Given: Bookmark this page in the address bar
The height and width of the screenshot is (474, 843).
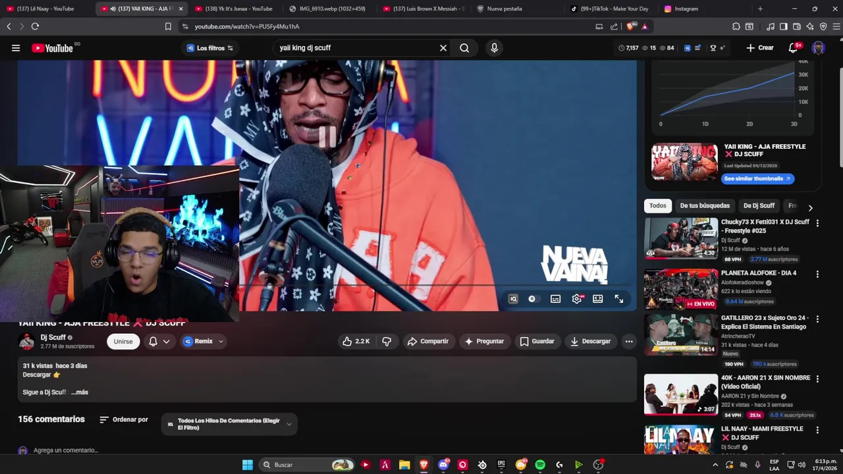Looking at the screenshot, I should point(168,26).
